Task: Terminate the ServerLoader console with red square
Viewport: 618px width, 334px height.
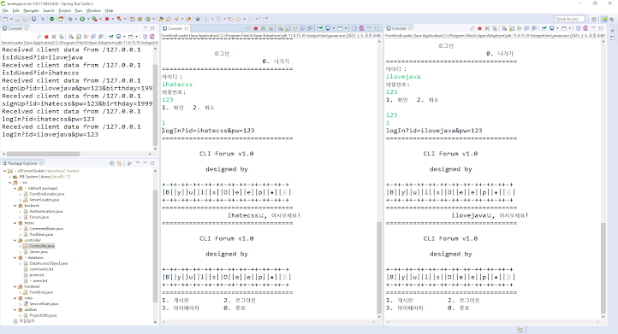Action: (46, 37)
